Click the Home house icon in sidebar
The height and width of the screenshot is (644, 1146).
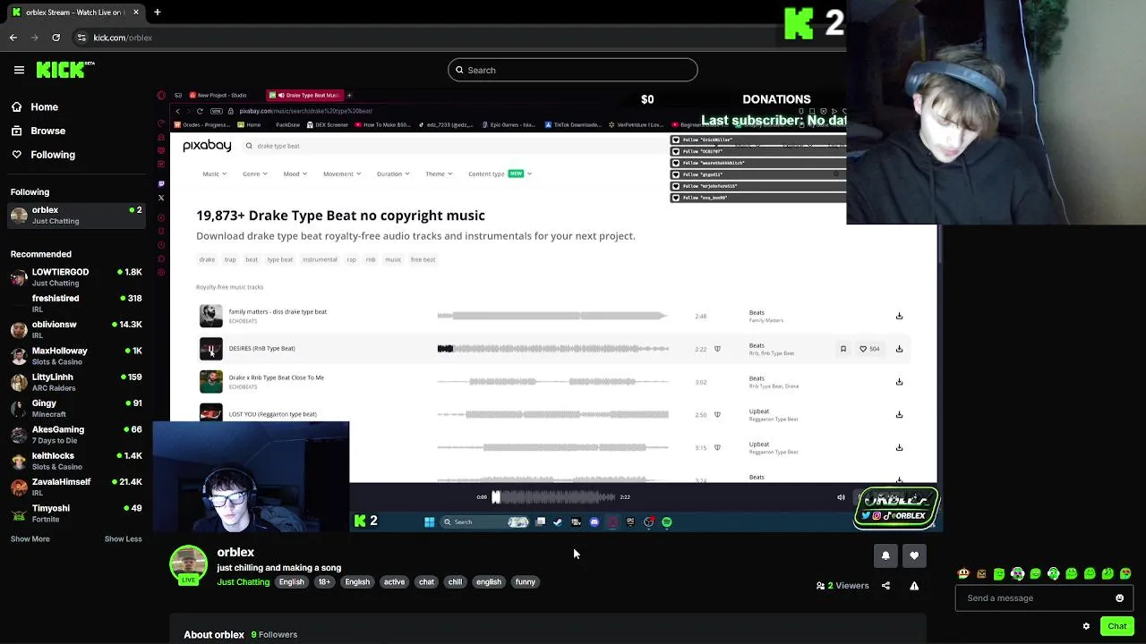point(16,107)
